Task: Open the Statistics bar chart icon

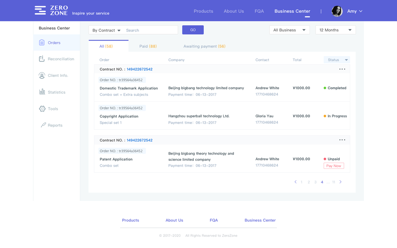Action: 42,92
